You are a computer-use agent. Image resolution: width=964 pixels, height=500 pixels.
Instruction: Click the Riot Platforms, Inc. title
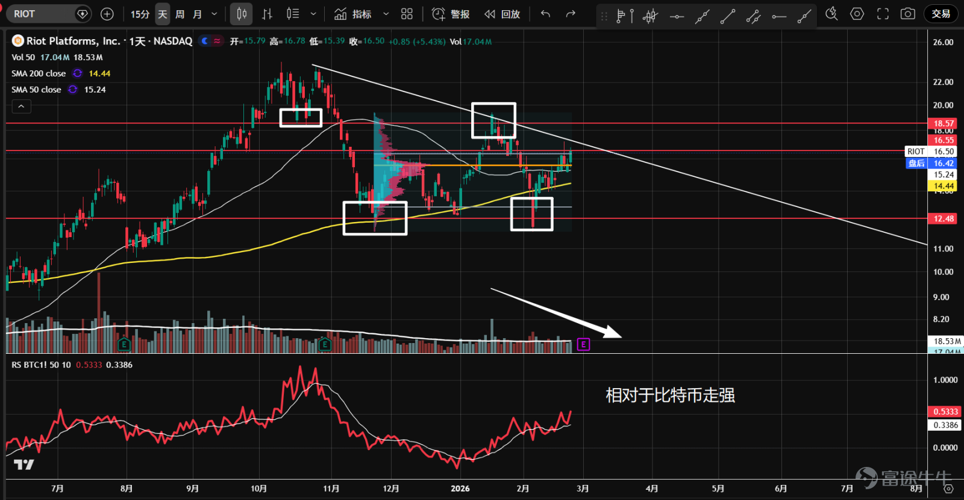(74, 41)
